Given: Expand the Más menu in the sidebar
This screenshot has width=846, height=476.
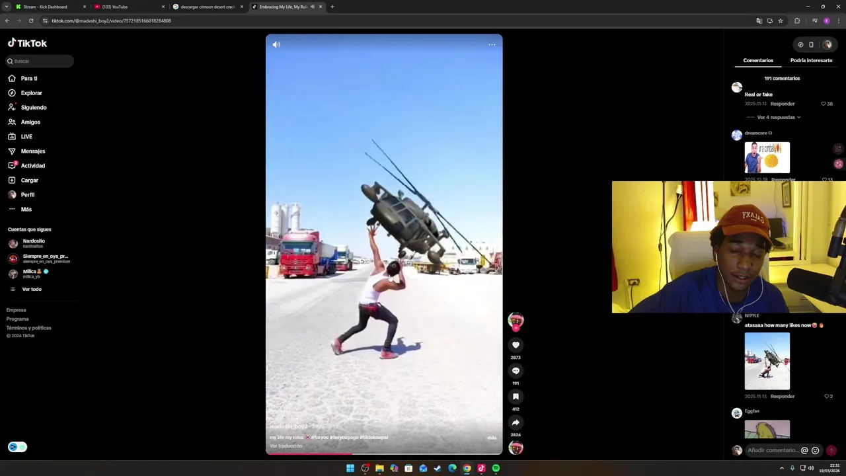Looking at the screenshot, I should pos(26,209).
